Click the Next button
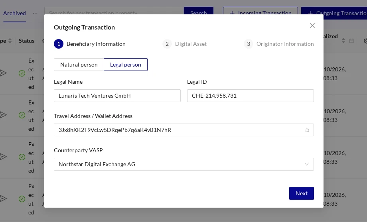Viewport: 367px width, 222px height. click(x=302, y=193)
